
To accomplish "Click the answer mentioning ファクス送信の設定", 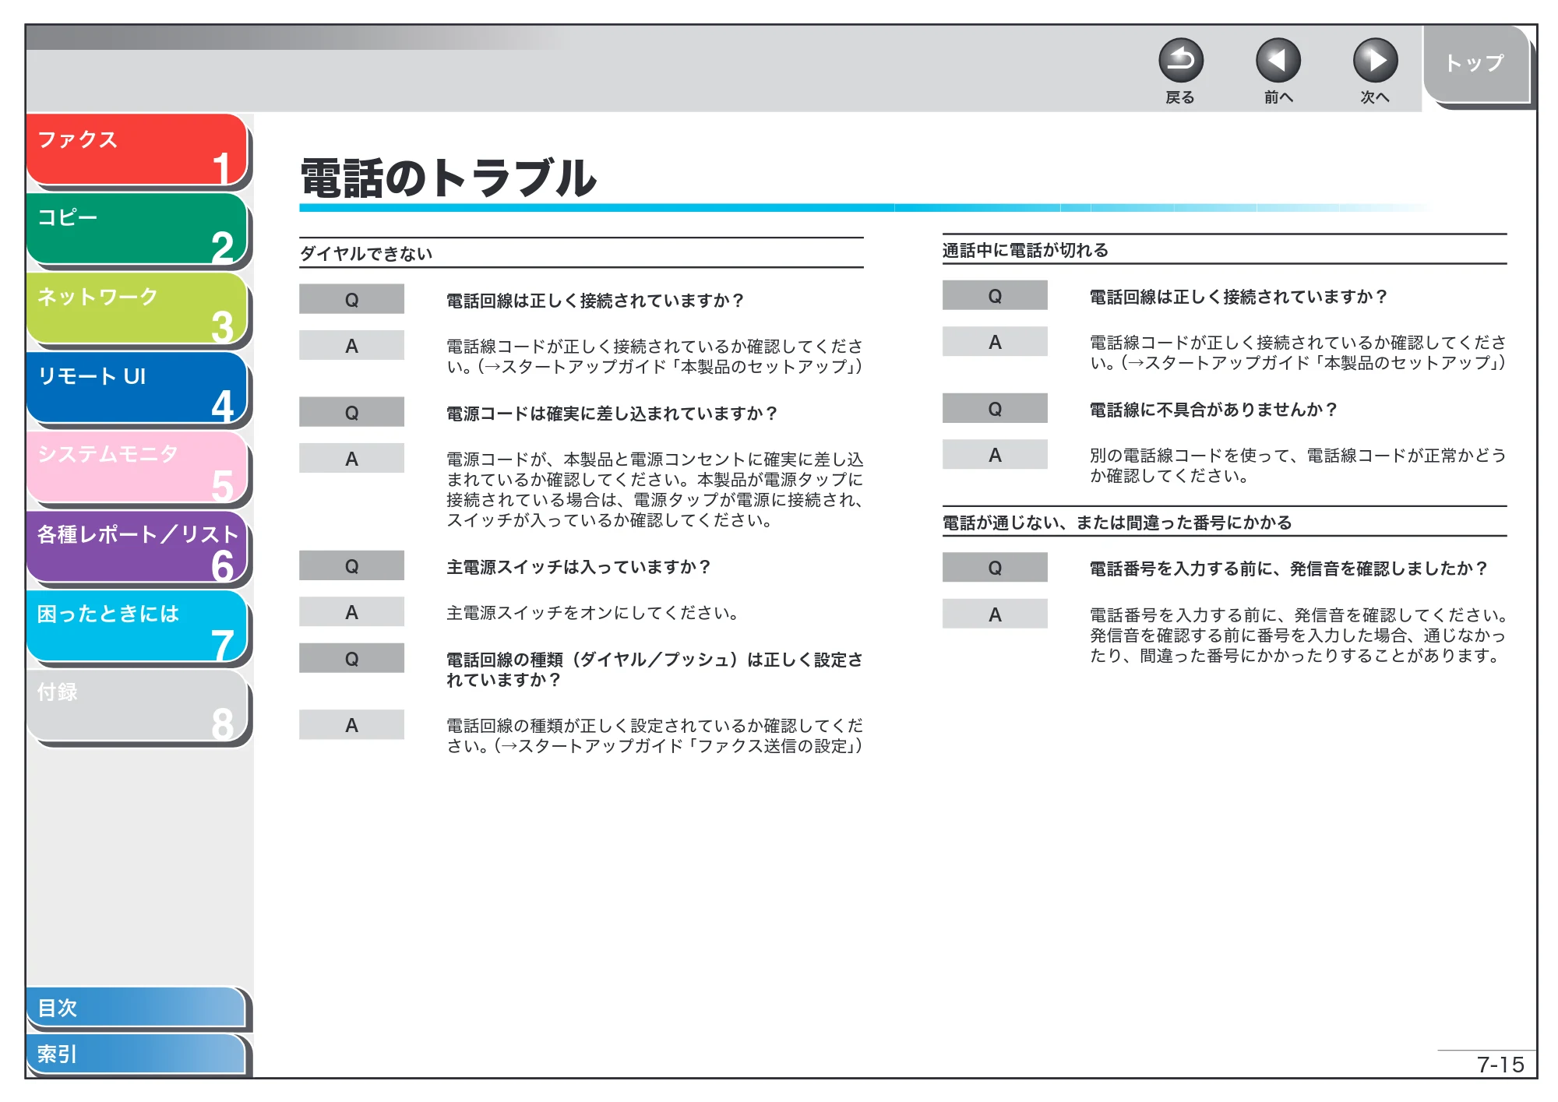I will click(654, 736).
